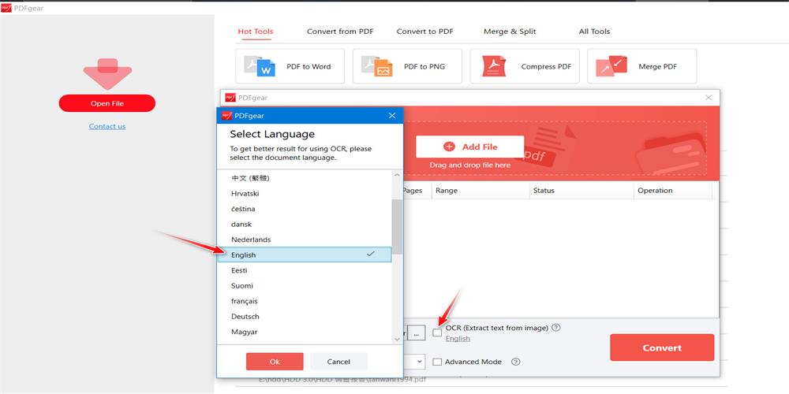The image size is (789, 394).
Task: Click the Convert button
Action: click(662, 348)
